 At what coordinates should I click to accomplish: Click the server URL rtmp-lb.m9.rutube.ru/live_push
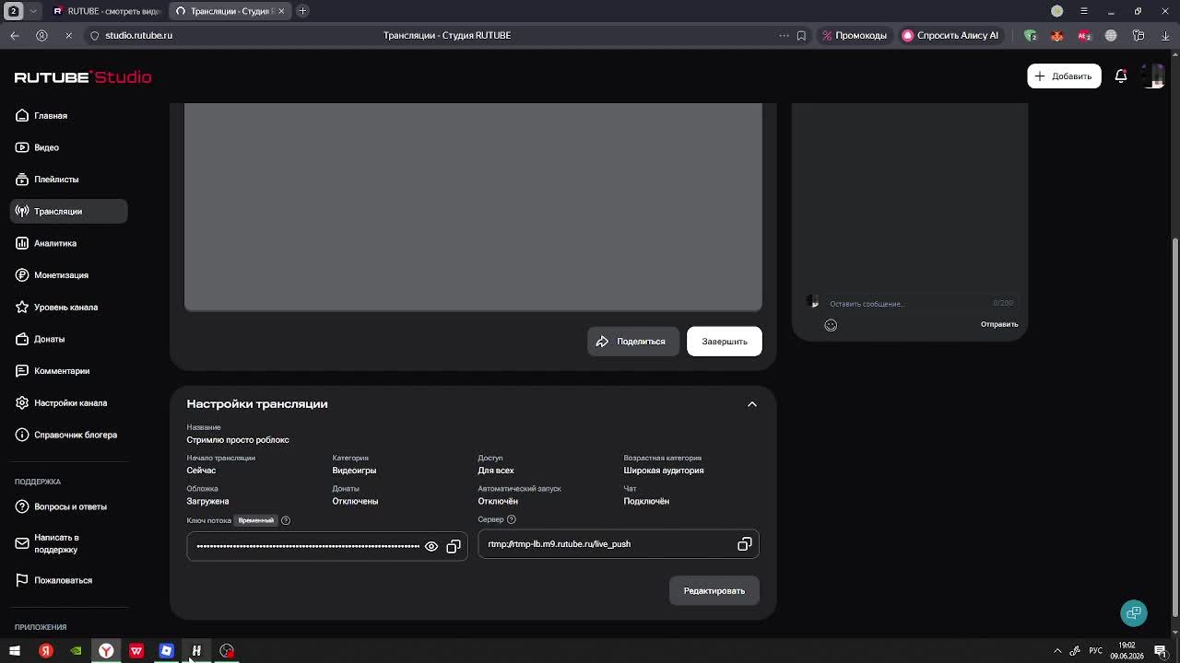coord(560,544)
